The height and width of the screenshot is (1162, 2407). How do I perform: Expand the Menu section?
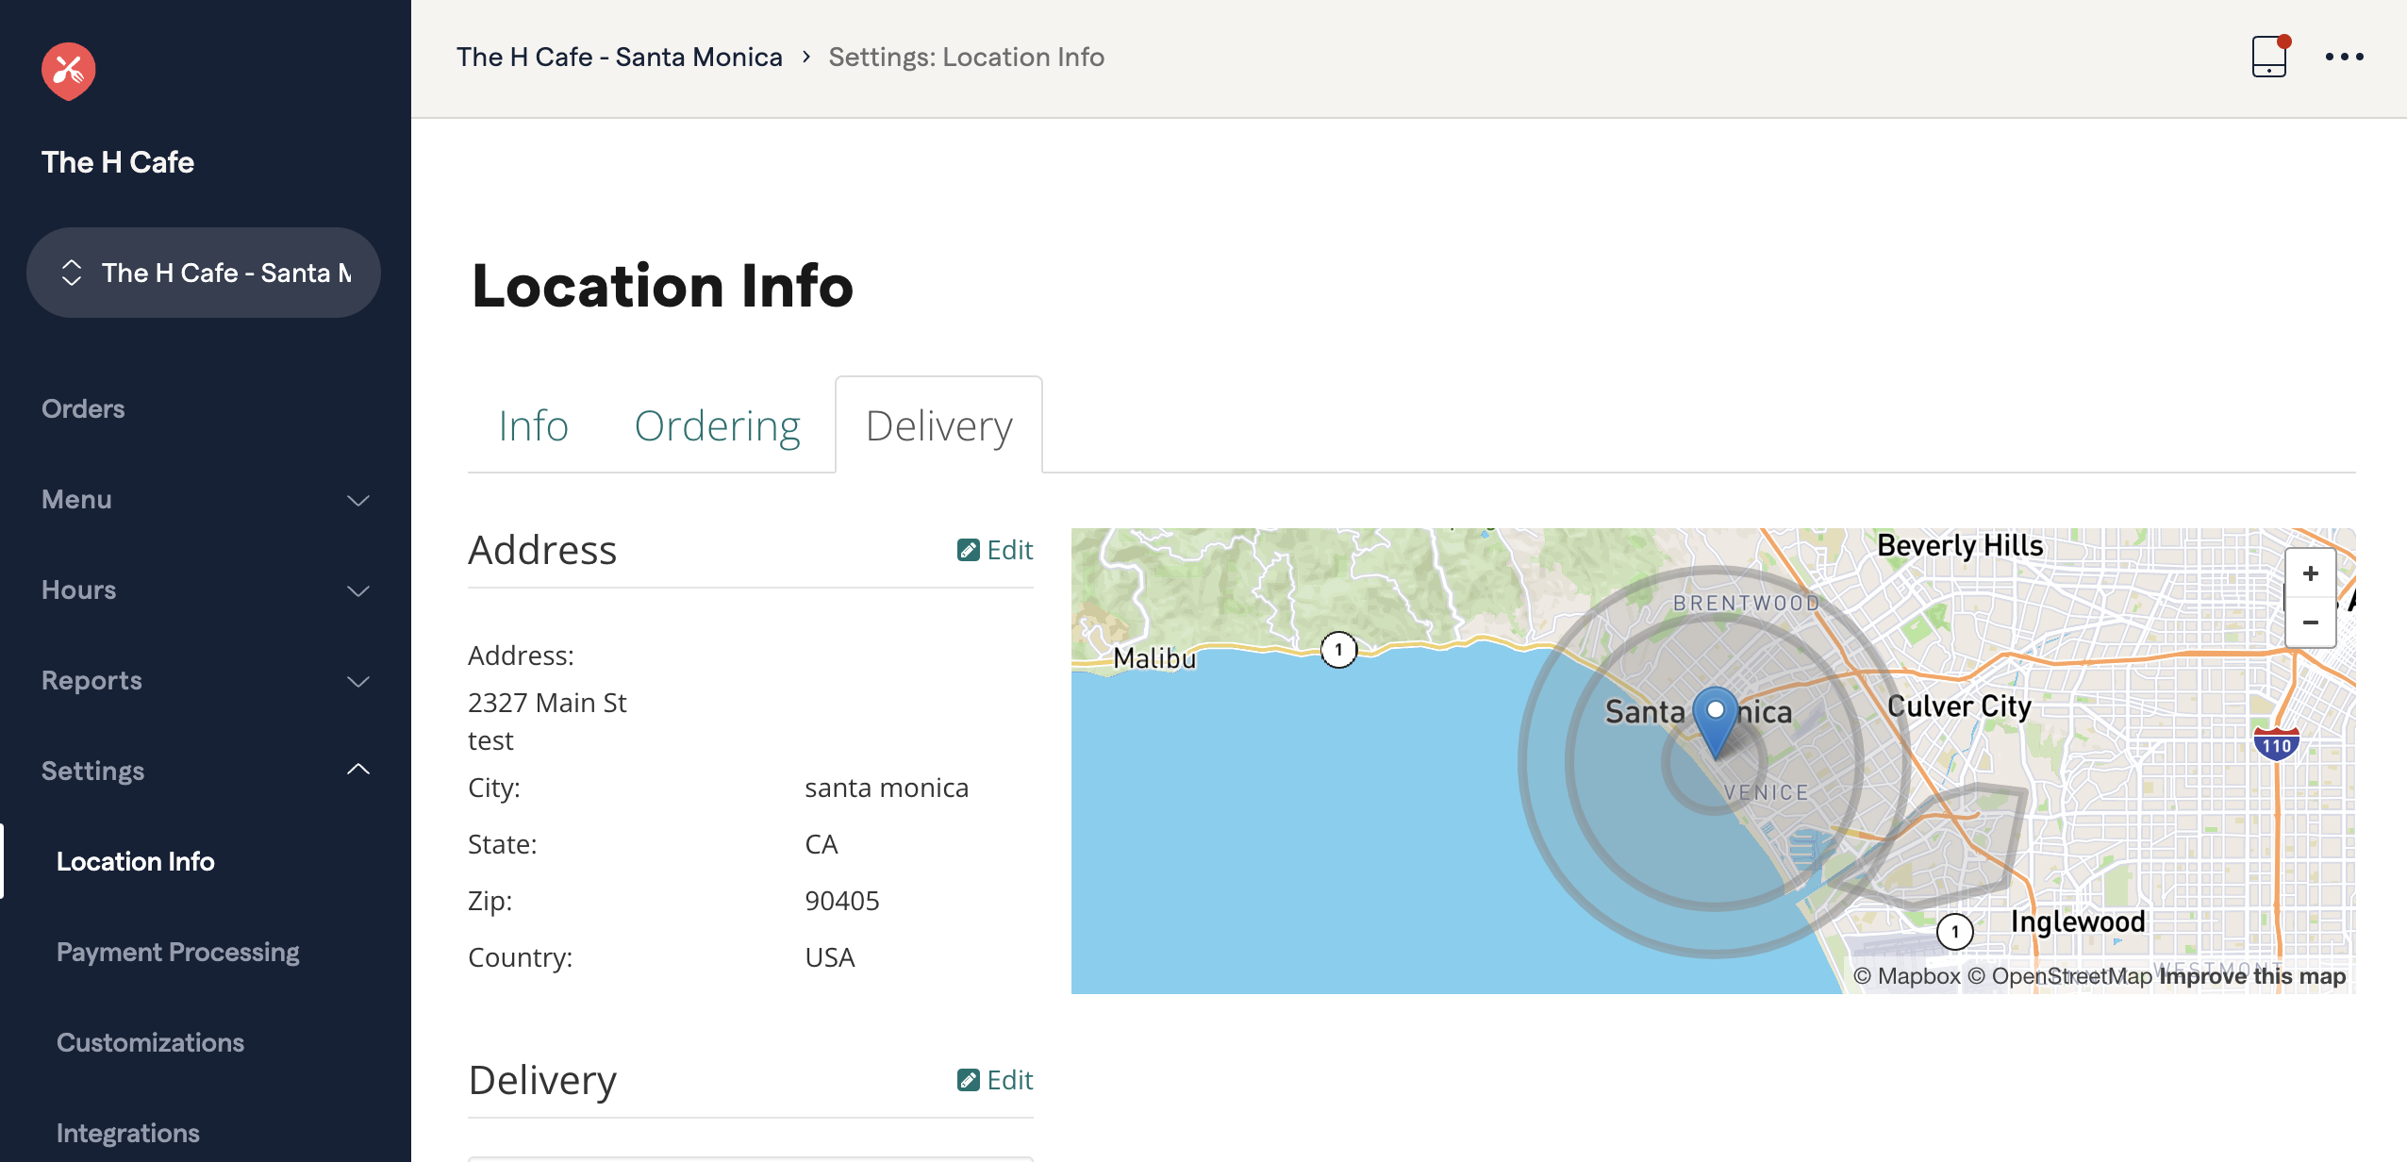pyautogui.click(x=357, y=501)
